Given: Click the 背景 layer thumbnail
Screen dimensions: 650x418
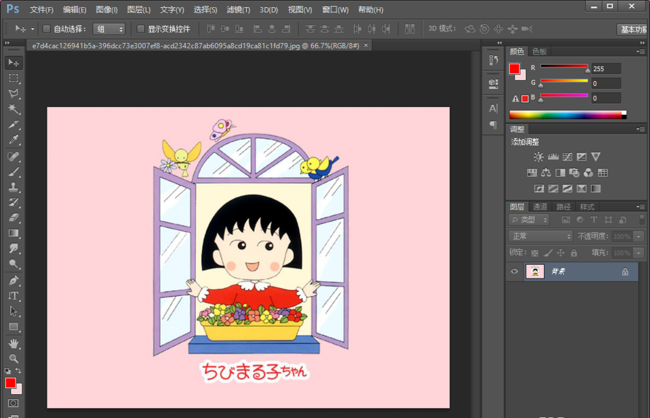Looking at the screenshot, I should pos(534,271).
